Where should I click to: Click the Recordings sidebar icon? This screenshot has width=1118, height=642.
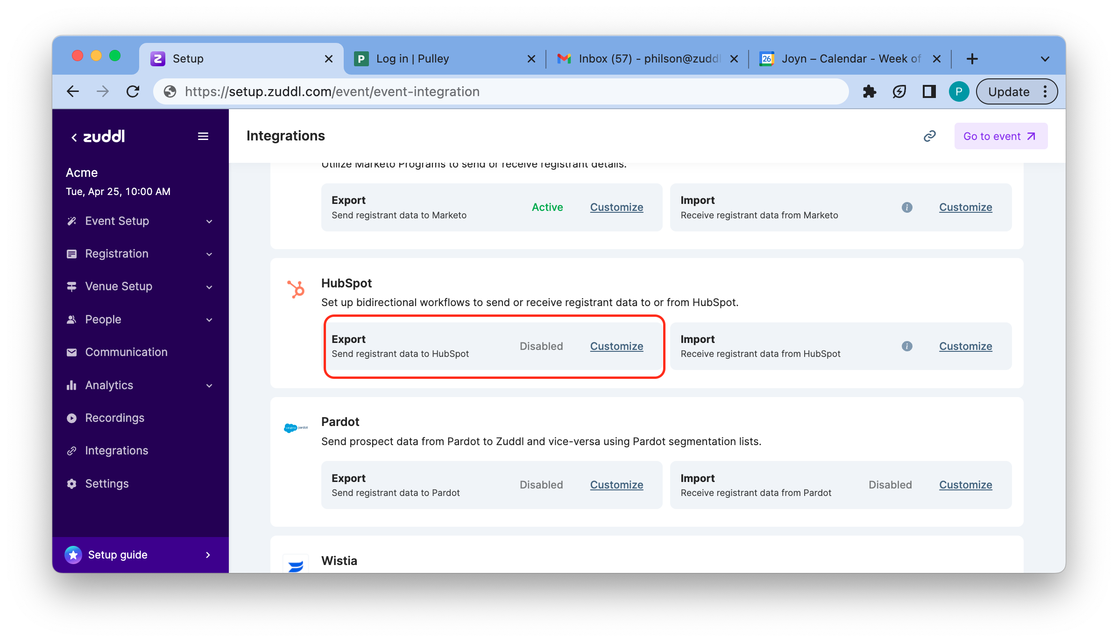tap(71, 418)
